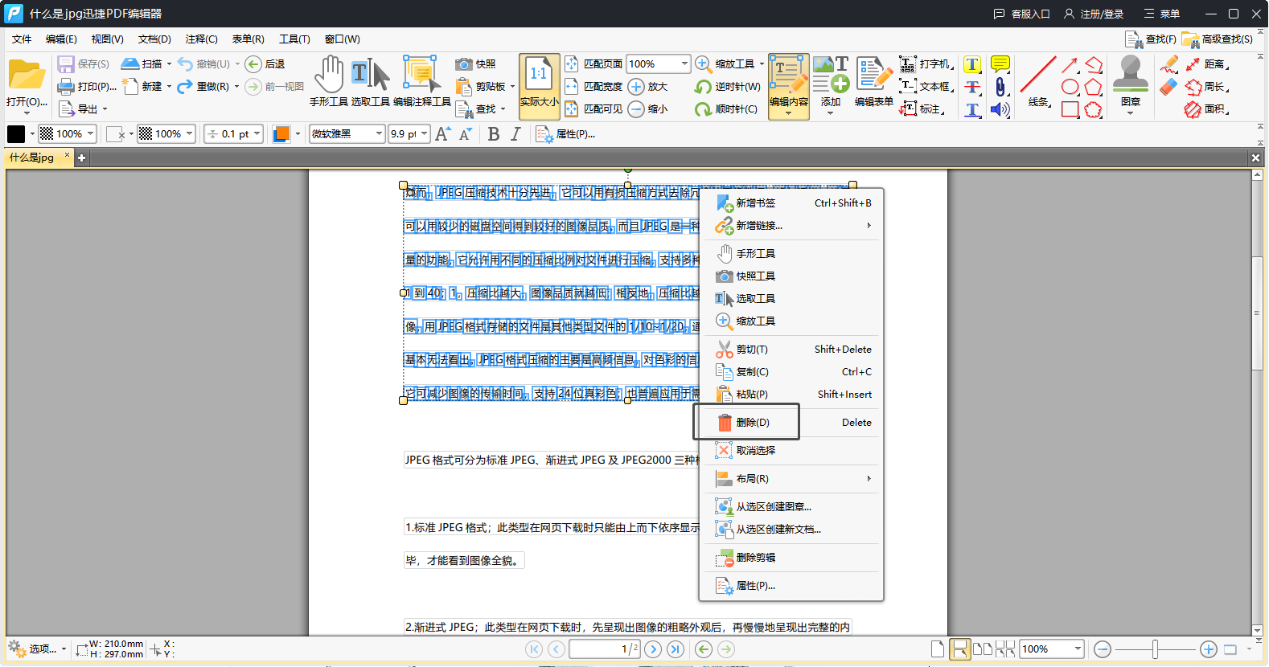Viewport: 1269px width, 667px height.
Task: Open the 文件 menu
Action: 22,39
